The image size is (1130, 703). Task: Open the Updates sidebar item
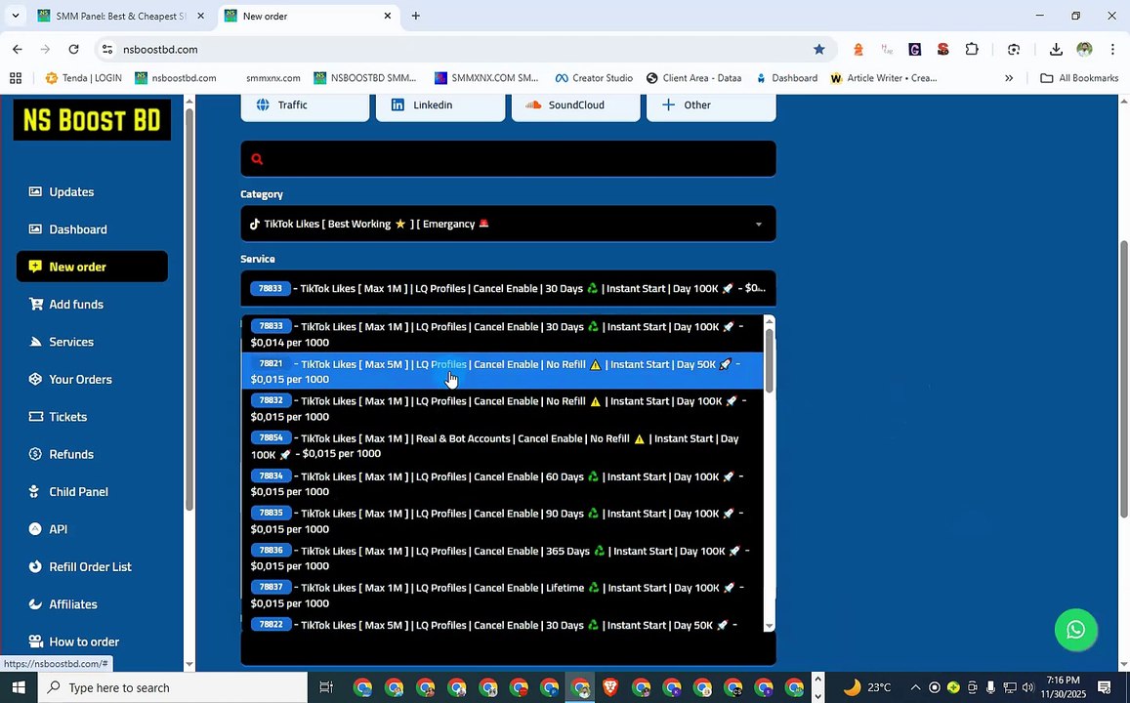coord(61,191)
